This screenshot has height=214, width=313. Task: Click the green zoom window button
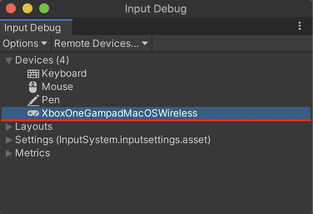coord(44,8)
